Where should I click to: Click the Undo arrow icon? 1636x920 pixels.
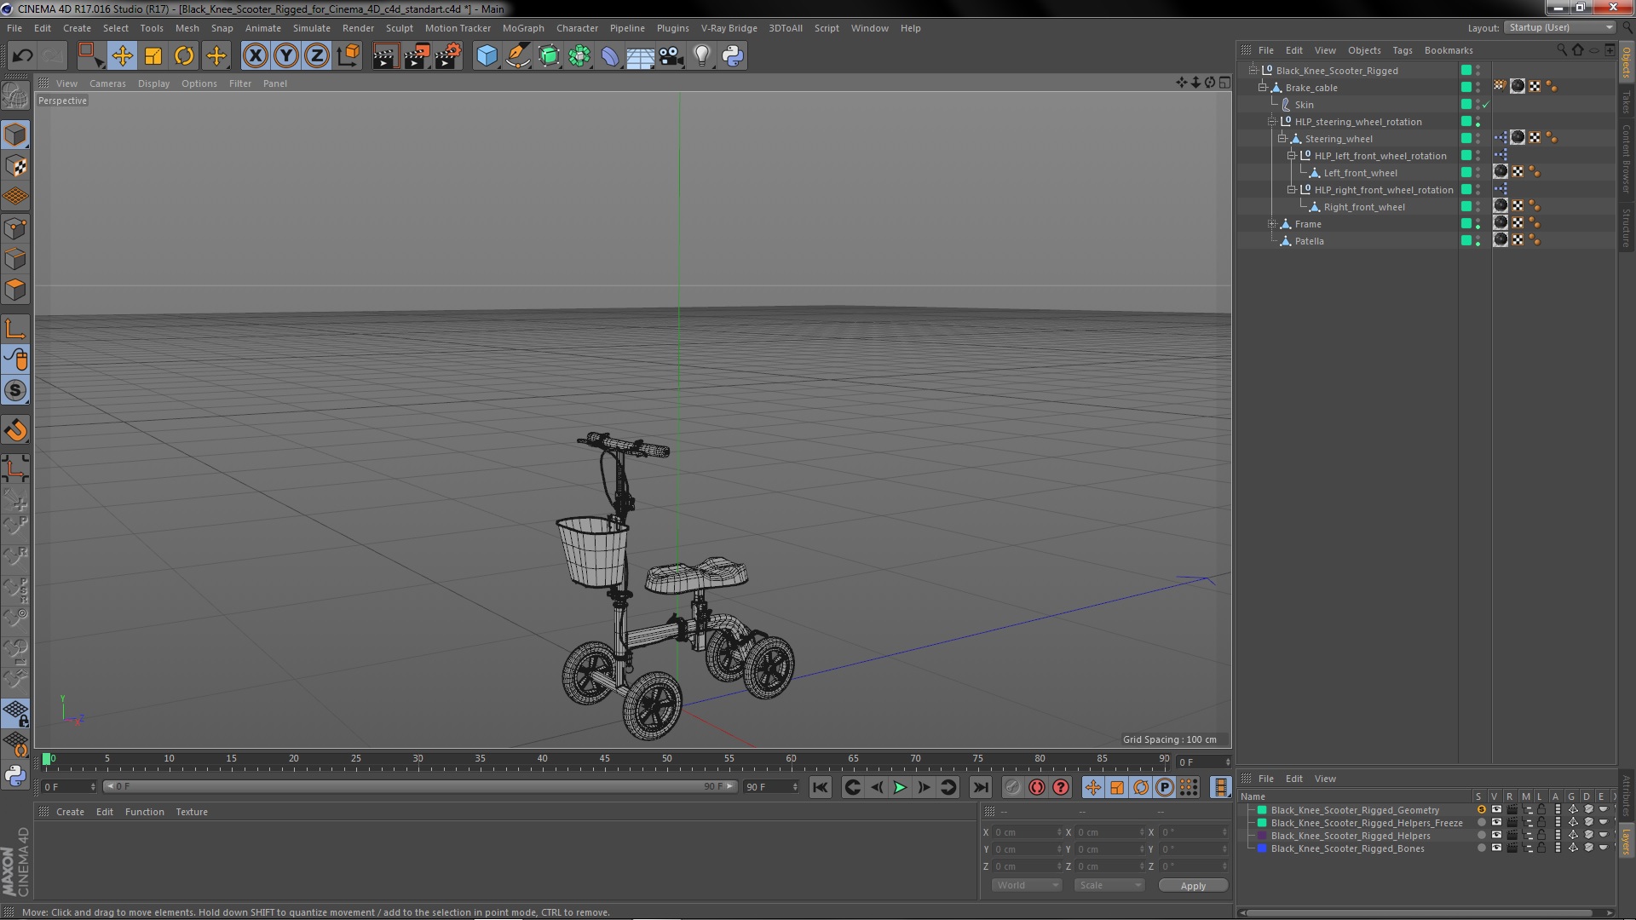[22, 56]
